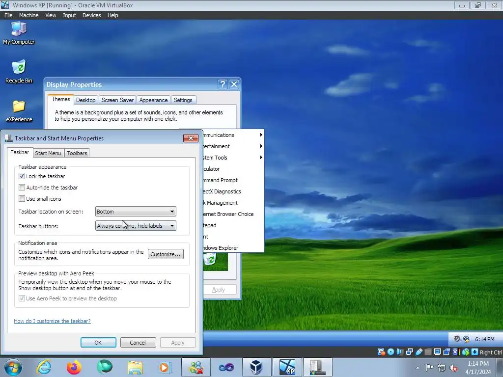Select Settings tab in Display Properties
Image resolution: width=503 pixels, height=377 pixels.
point(183,100)
